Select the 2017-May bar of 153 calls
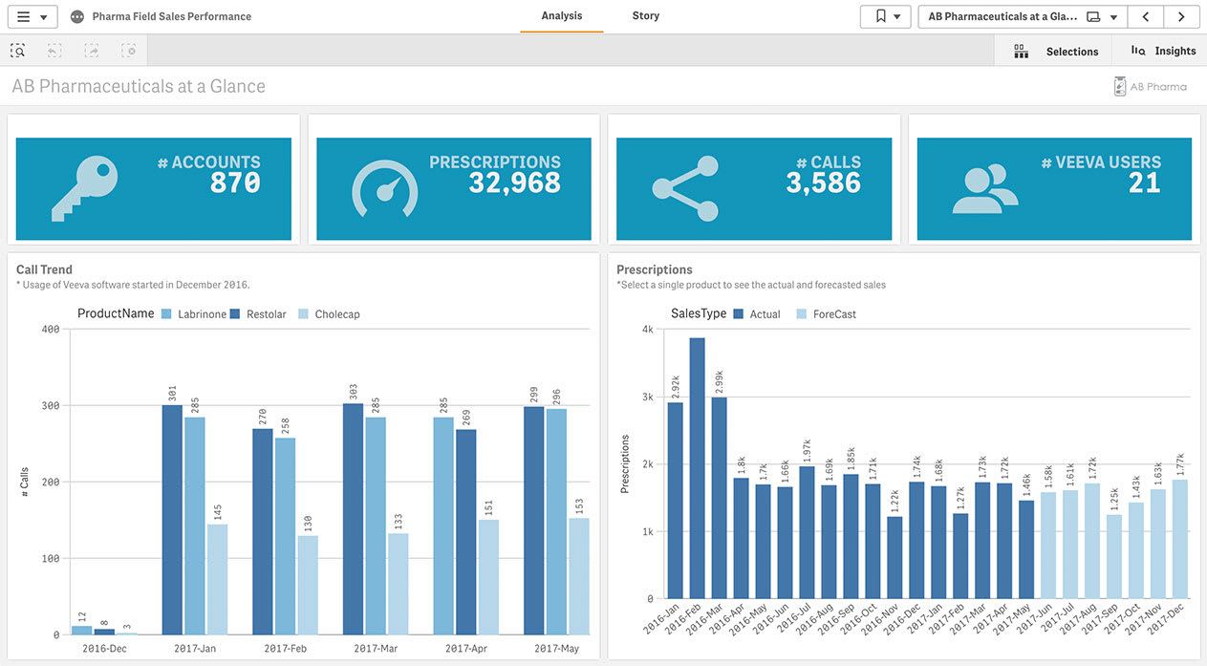This screenshot has height=666, width=1207. [x=579, y=576]
